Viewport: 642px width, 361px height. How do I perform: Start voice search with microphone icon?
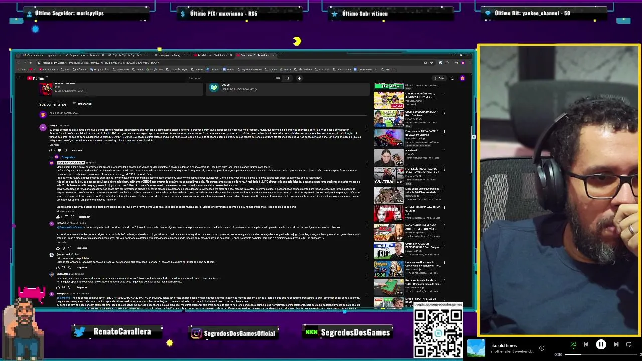pyautogui.click(x=299, y=78)
